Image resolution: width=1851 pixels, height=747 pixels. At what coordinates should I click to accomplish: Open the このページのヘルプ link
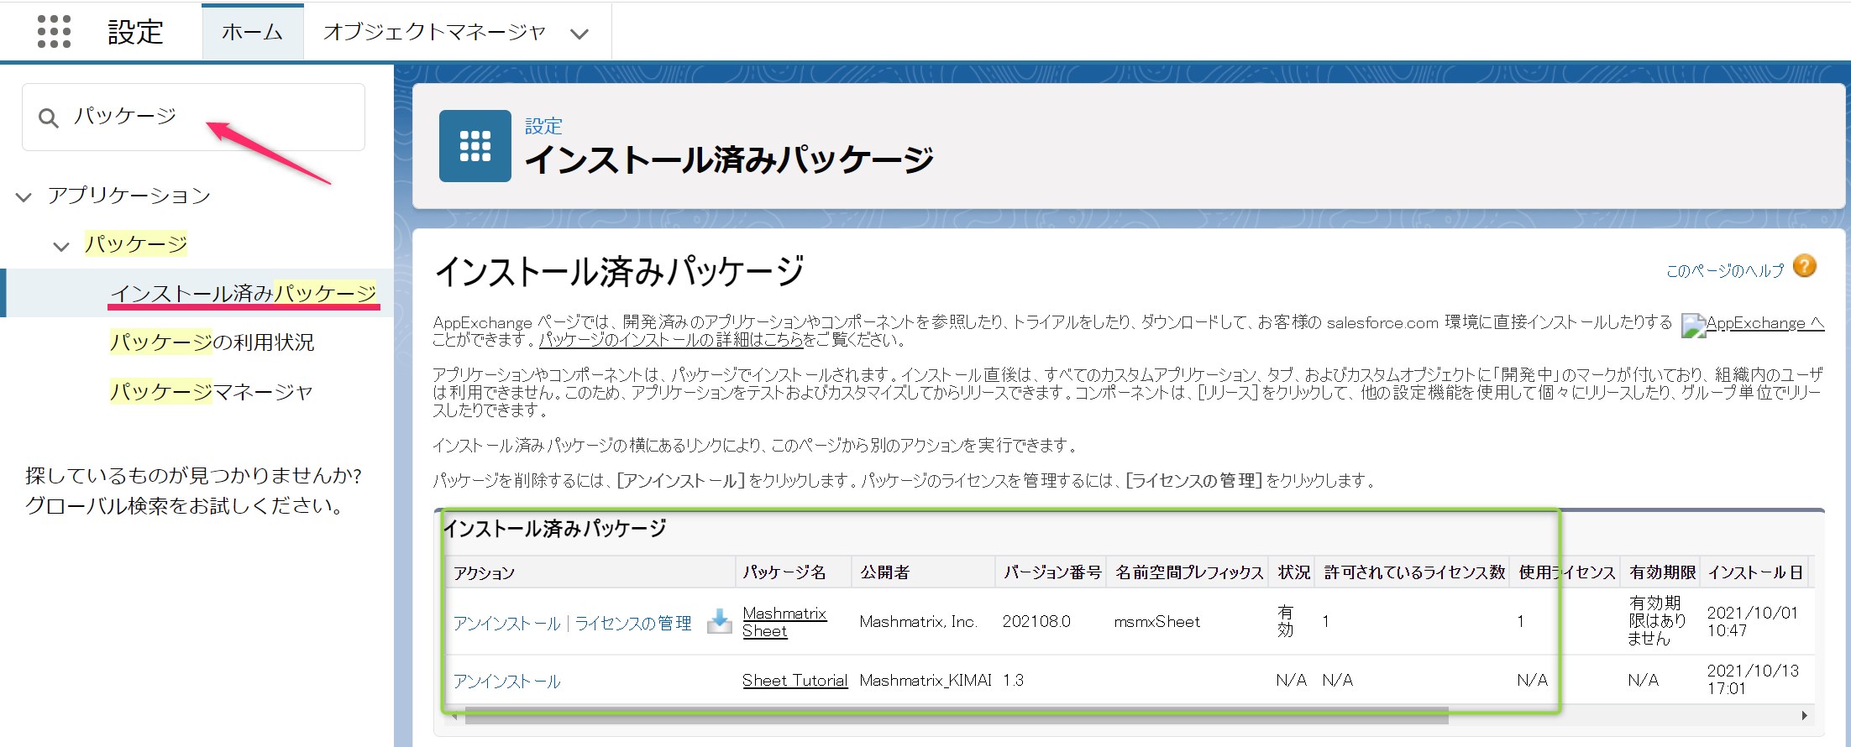(x=1724, y=270)
